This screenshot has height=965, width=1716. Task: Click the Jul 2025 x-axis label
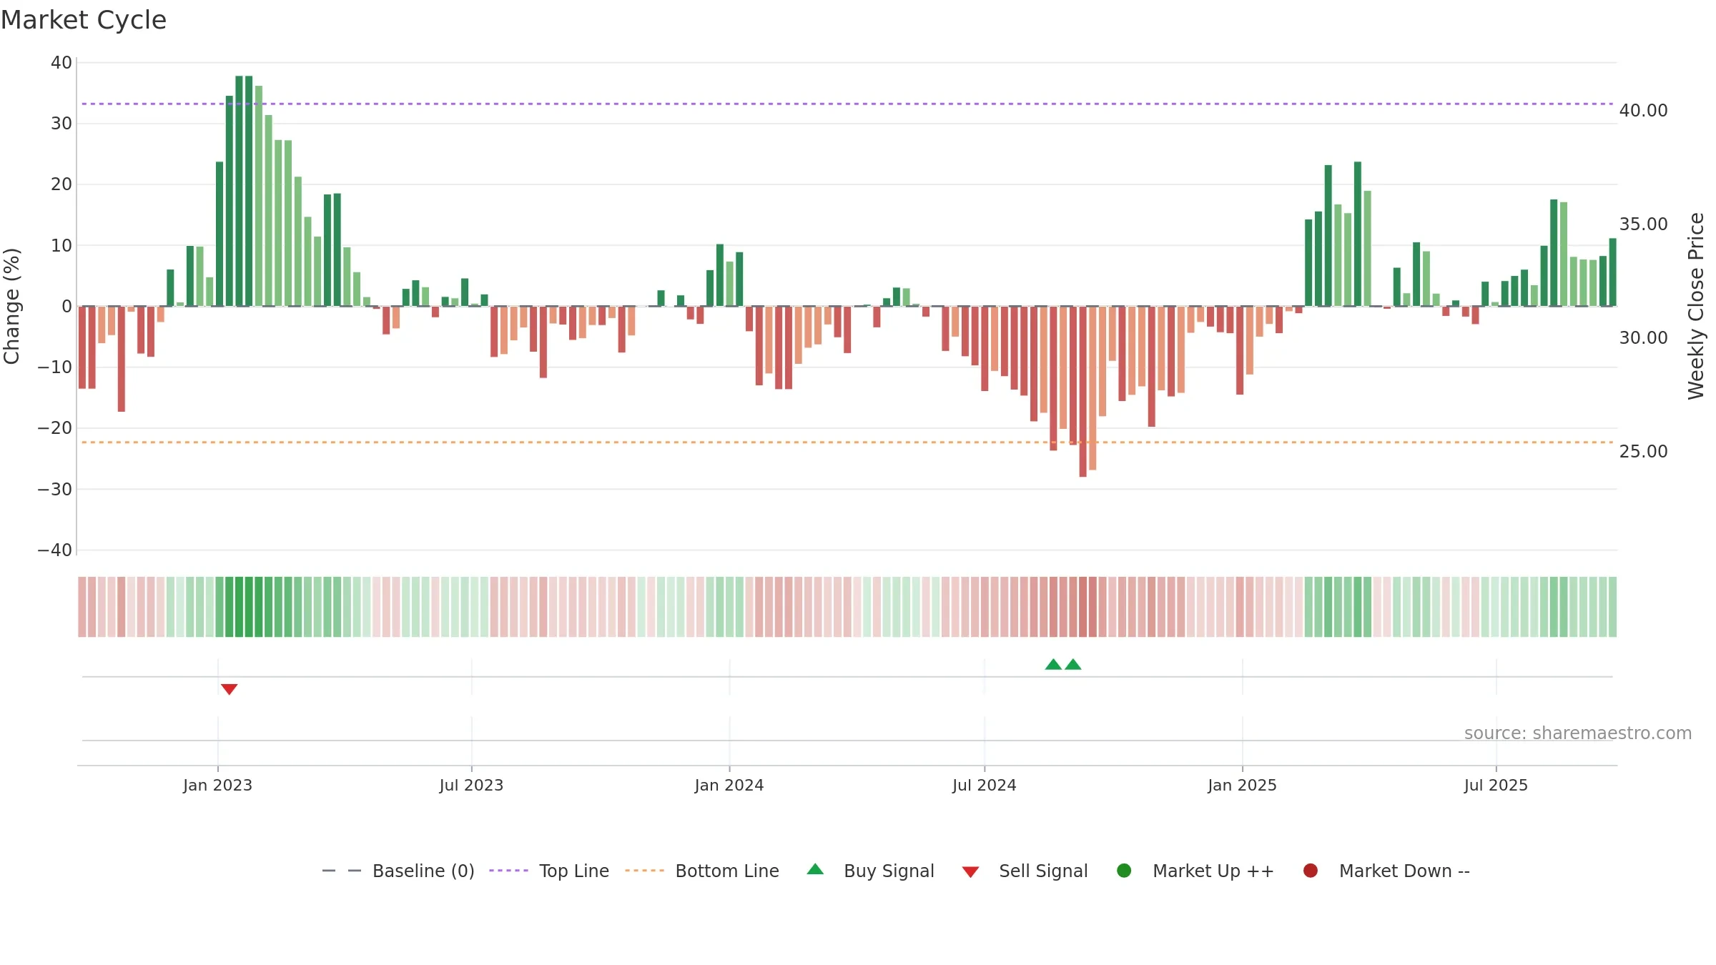click(x=1496, y=786)
